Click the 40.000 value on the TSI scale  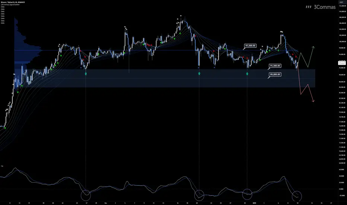point(342,176)
